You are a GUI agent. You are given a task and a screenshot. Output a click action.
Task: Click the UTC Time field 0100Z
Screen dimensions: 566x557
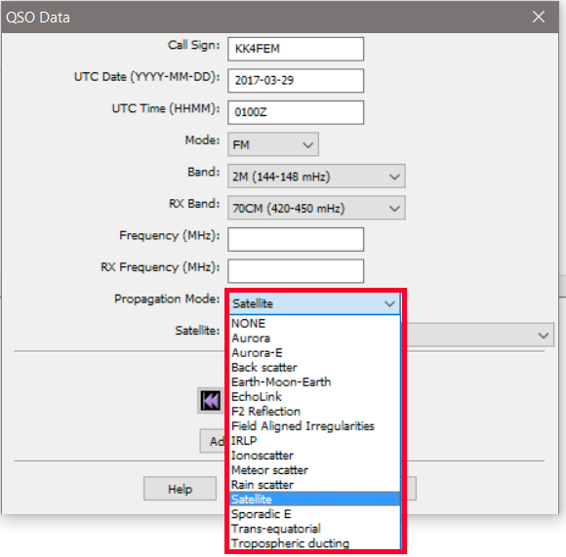296,112
